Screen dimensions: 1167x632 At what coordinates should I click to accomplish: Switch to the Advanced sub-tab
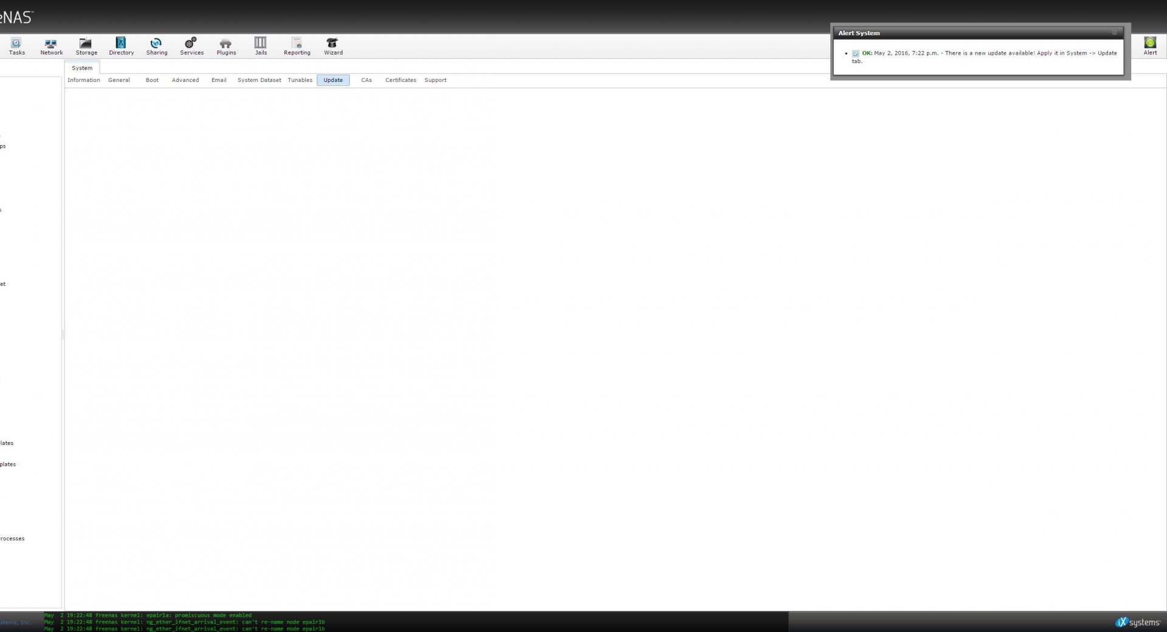click(185, 80)
